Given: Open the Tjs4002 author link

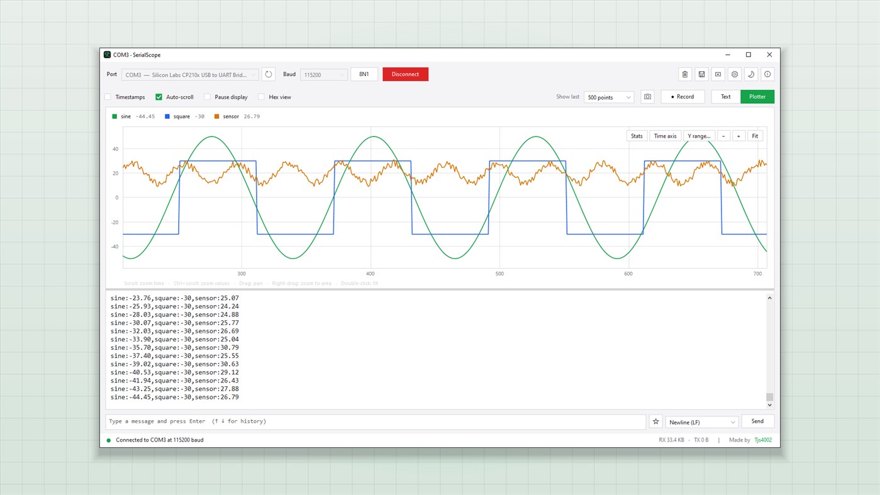Looking at the screenshot, I should [x=763, y=440].
